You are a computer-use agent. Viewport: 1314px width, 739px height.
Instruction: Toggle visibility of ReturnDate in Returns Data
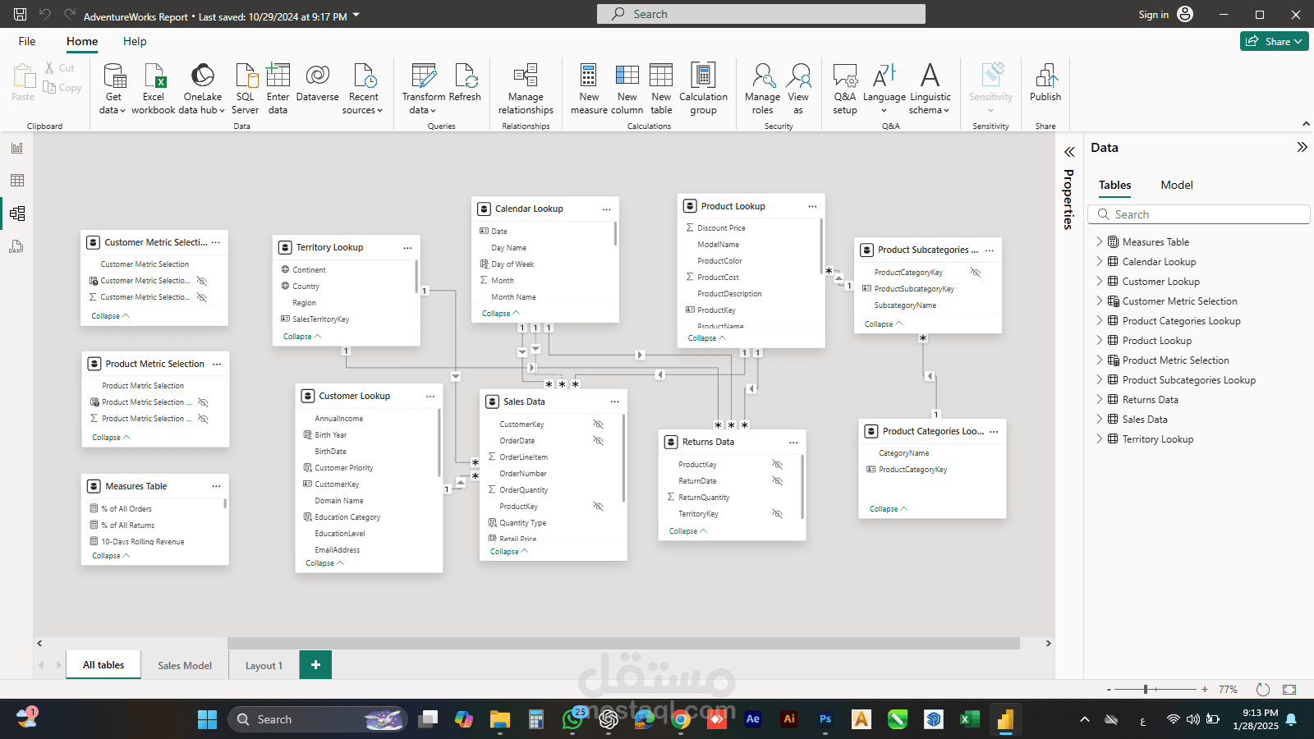(x=777, y=481)
